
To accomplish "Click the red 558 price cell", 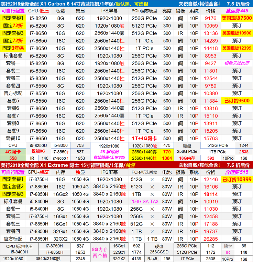I will 13,158.
